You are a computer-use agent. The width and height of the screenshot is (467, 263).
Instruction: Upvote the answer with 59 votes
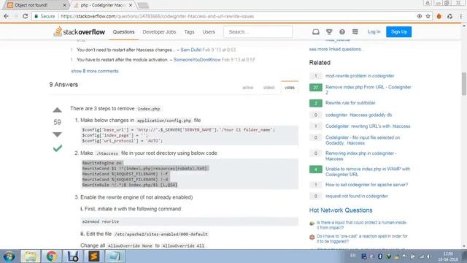coord(57,110)
